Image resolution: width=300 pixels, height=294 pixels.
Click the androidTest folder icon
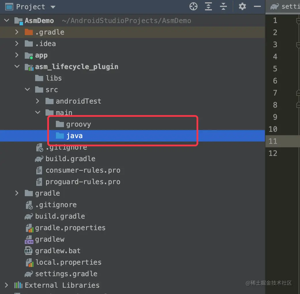coord(49,101)
